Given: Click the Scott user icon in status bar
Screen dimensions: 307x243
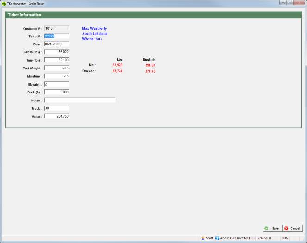Looking at the screenshot, I should pos(203,238).
